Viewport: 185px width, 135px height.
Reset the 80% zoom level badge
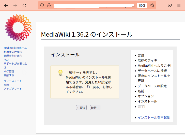[x=142, y=5]
